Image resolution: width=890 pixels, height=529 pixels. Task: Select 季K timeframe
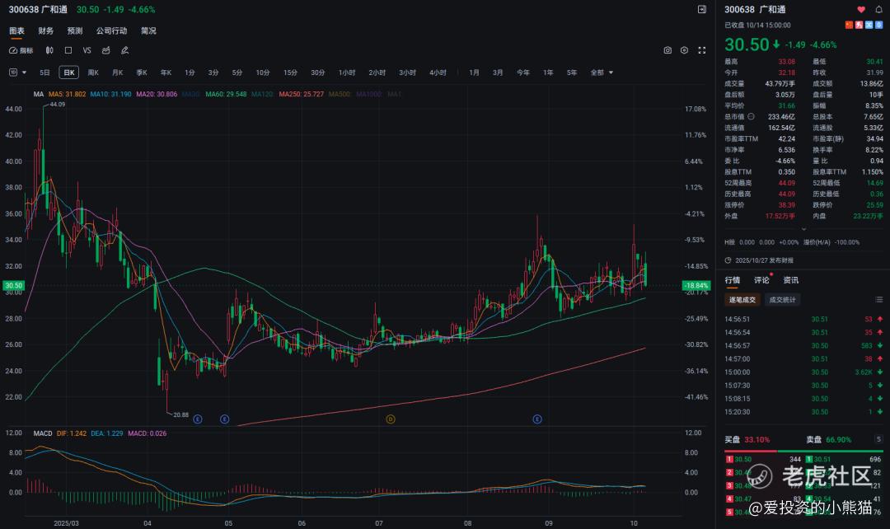click(142, 73)
